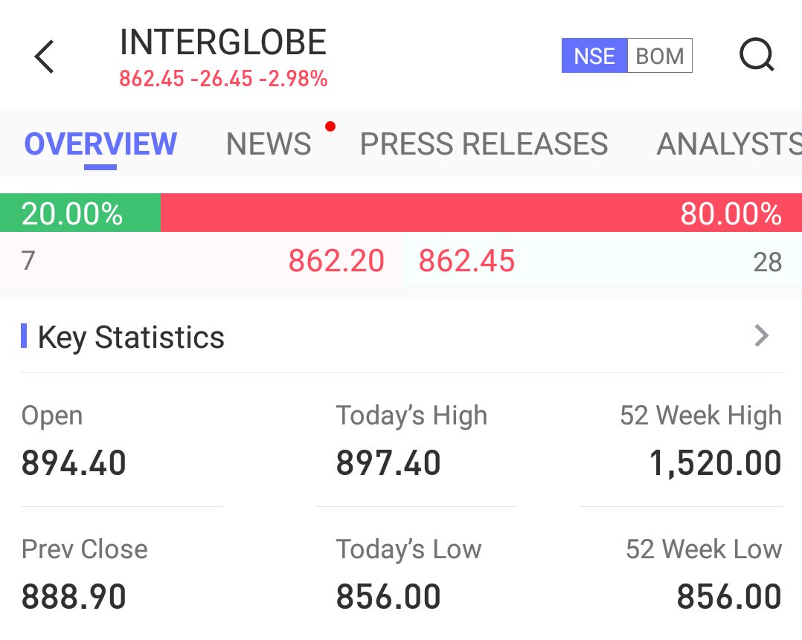Tap Today's Low value 856.00
Image resolution: width=802 pixels, height=640 pixels.
point(388,597)
